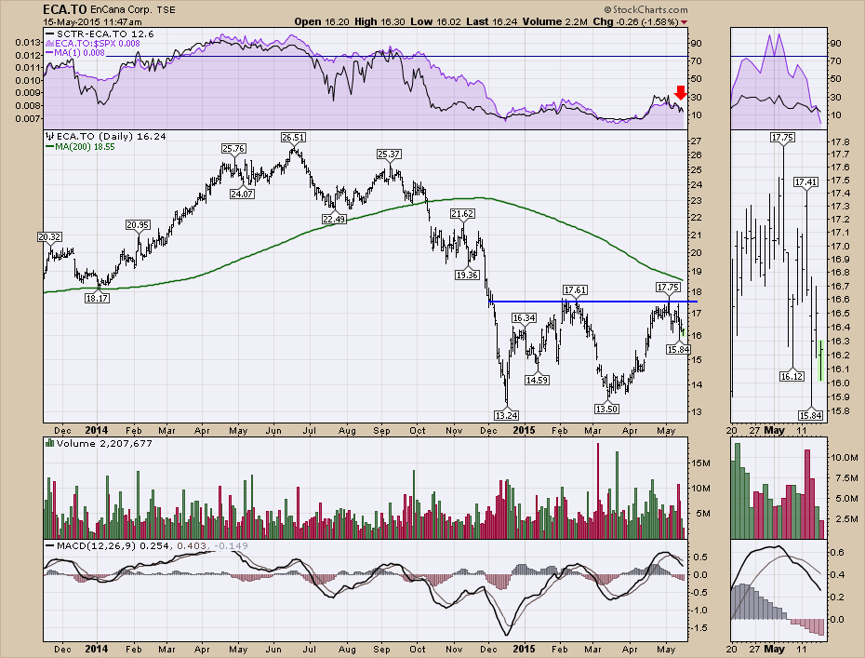Click the 2015 label on price chart axis

click(524, 430)
